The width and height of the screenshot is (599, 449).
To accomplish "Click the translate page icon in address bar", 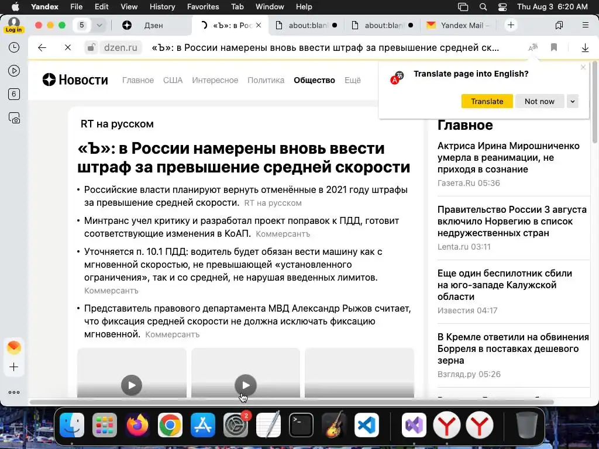I will [x=533, y=47].
